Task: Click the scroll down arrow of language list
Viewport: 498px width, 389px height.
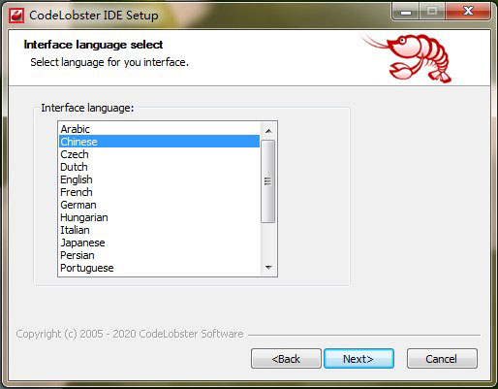Action: coord(268,268)
